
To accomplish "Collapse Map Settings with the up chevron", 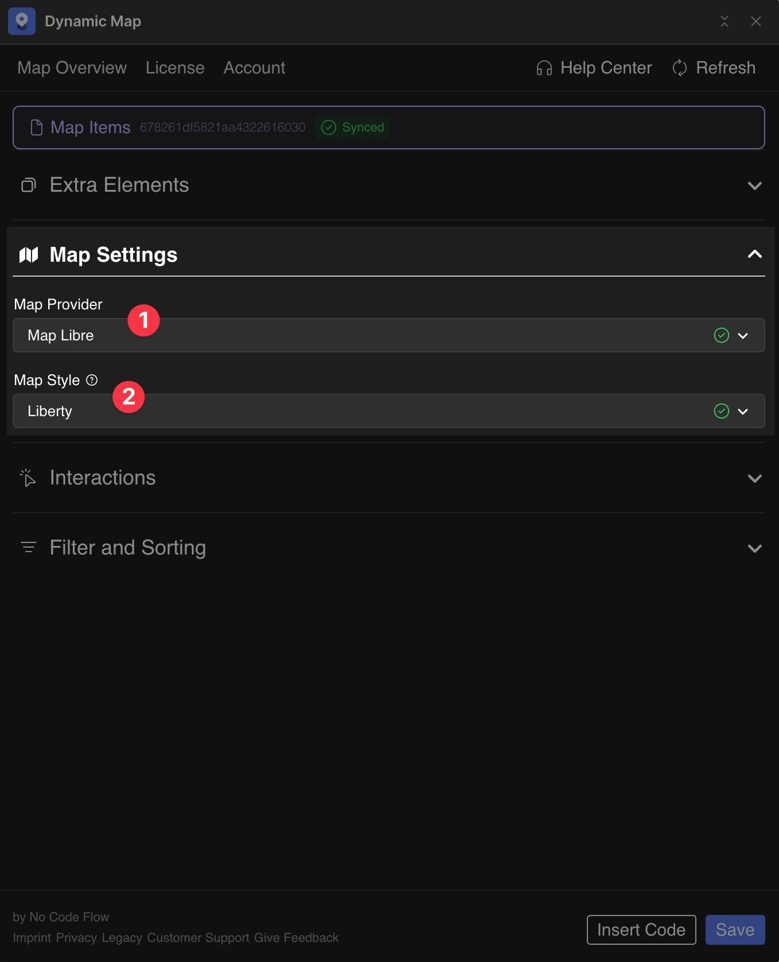I will coord(755,254).
